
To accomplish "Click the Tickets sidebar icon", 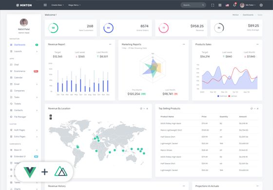I will click(11, 104).
